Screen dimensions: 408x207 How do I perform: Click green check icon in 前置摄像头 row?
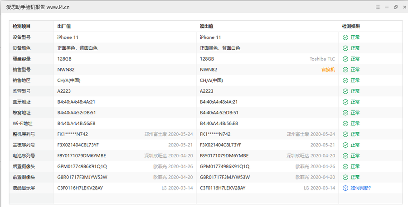345,177
